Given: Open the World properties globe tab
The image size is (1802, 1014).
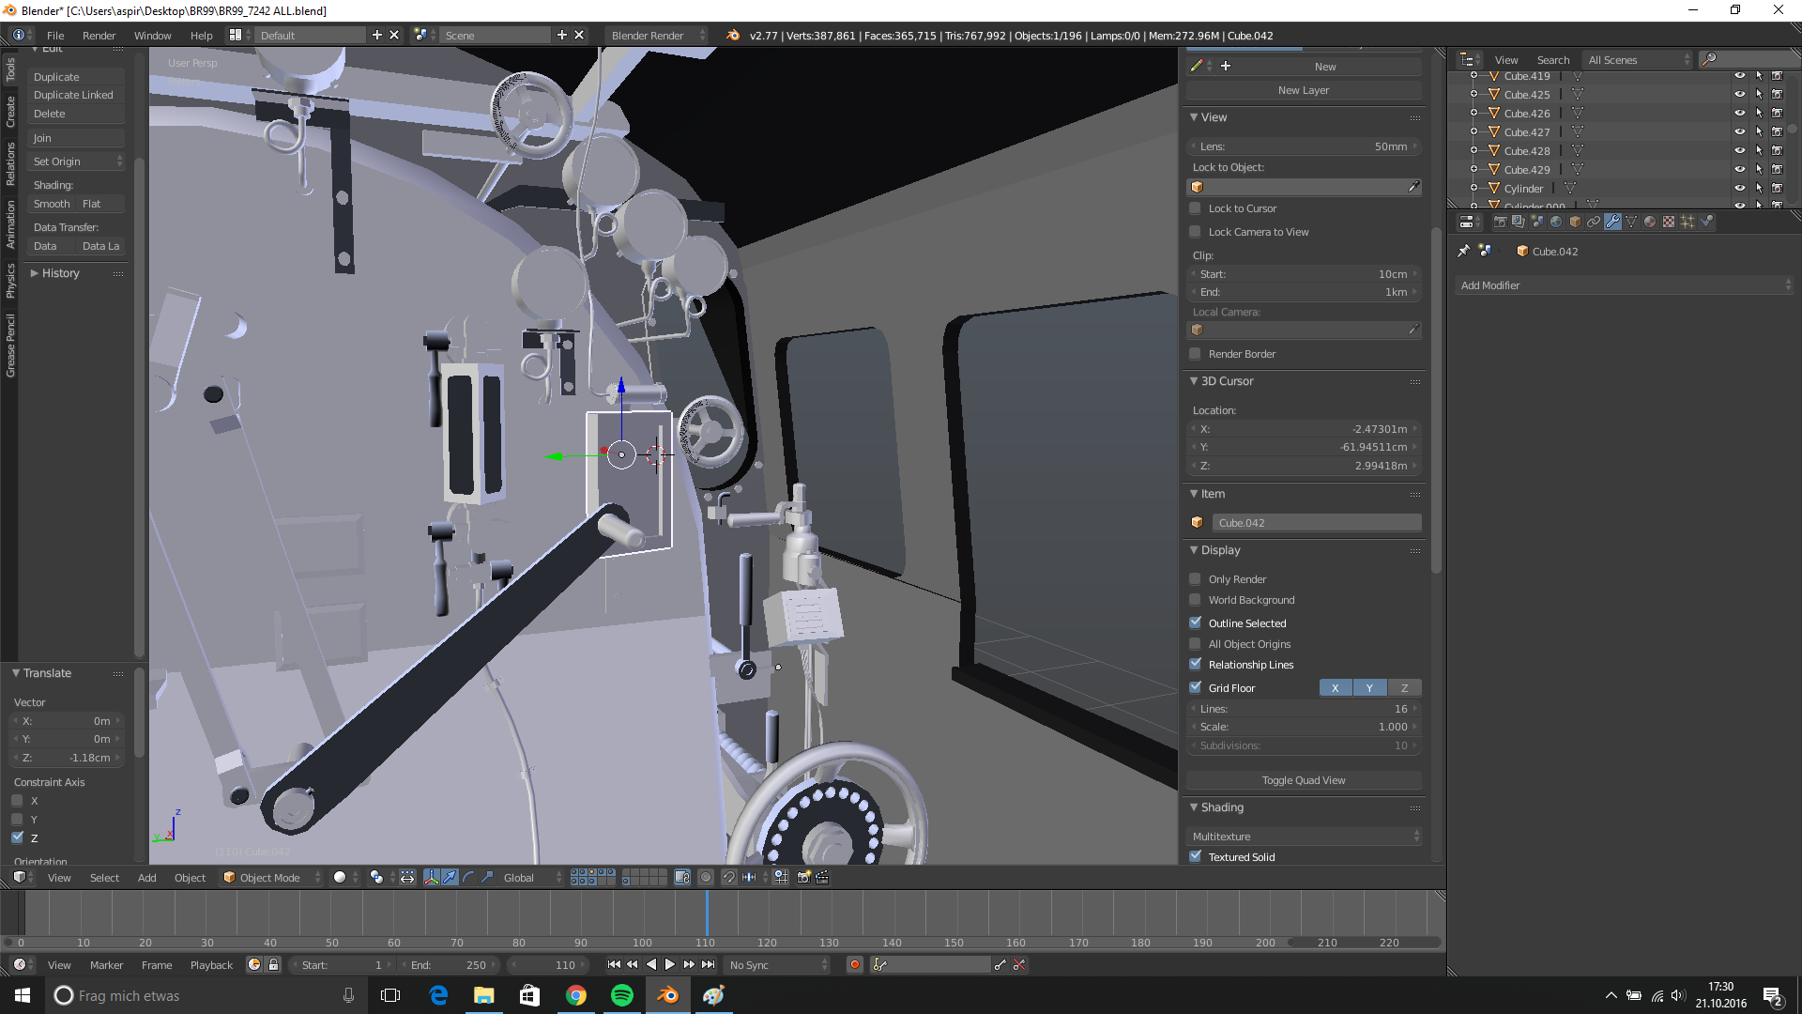Looking at the screenshot, I should tap(1556, 222).
